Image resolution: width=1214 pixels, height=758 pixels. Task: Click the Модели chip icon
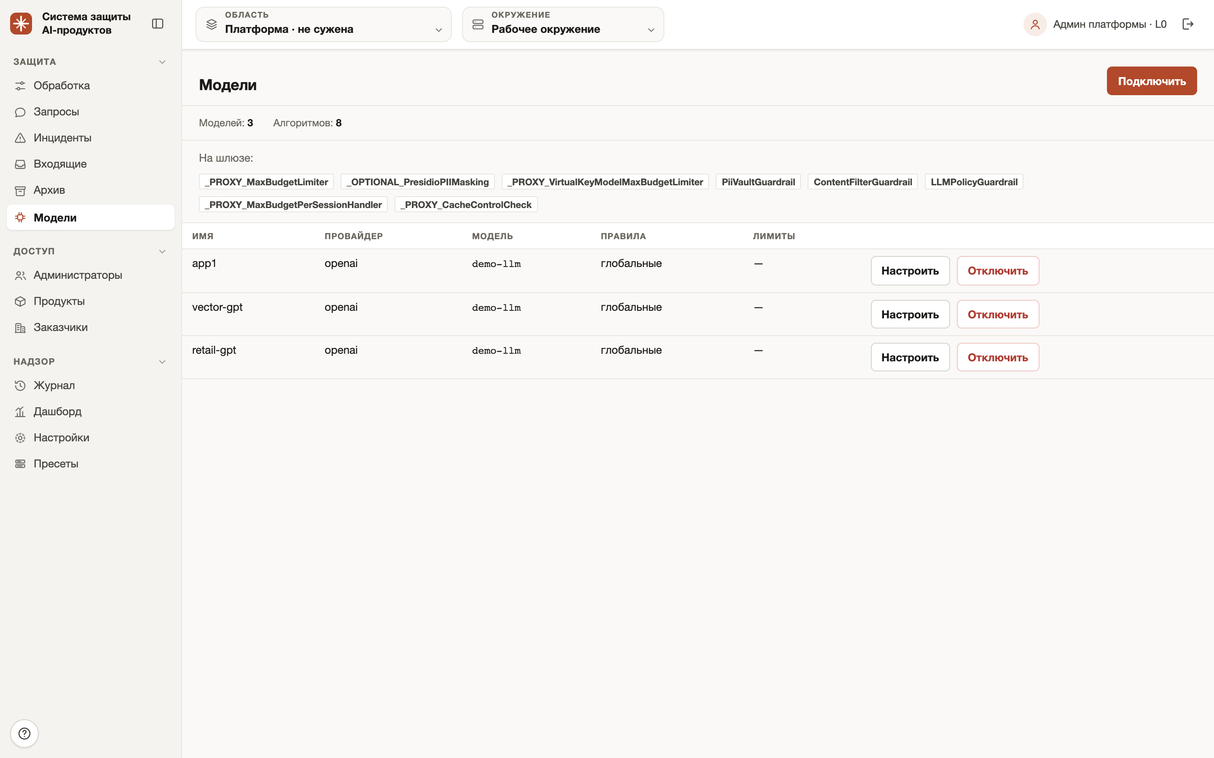(20, 218)
